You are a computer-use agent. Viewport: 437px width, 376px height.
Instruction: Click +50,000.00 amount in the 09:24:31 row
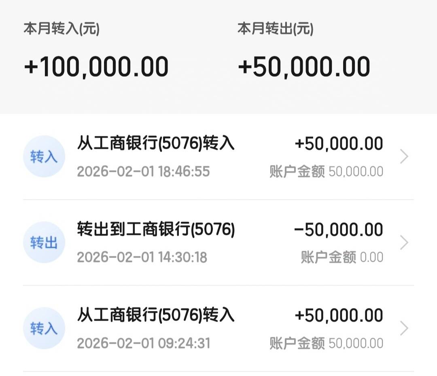(x=339, y=315)
